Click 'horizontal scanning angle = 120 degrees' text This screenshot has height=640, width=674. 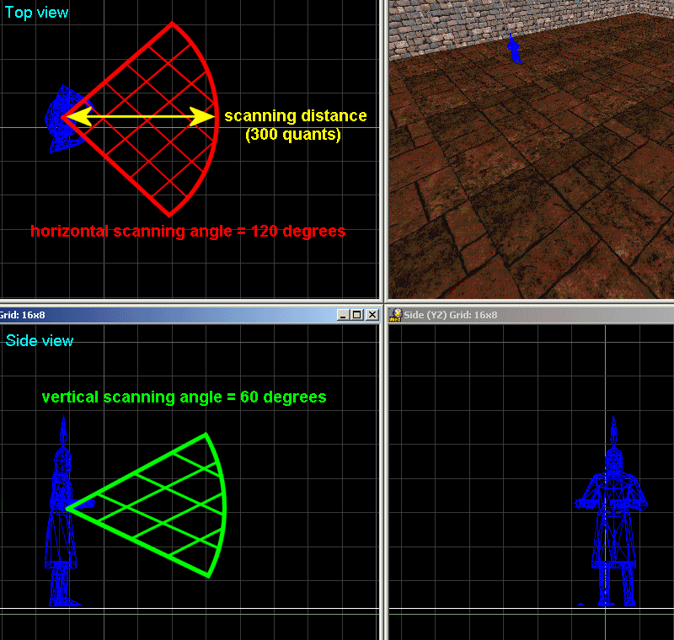[x=188, y=232]
